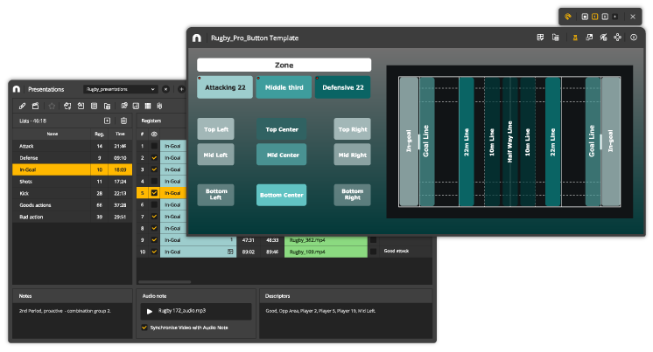
Task: Click the Rugby_109.mp4 video cell
Action: point(326,251)
